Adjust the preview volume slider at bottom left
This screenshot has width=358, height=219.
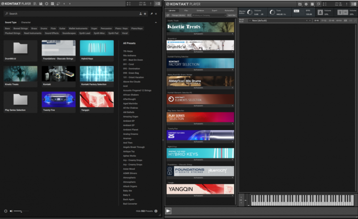(x=18, y=211)
